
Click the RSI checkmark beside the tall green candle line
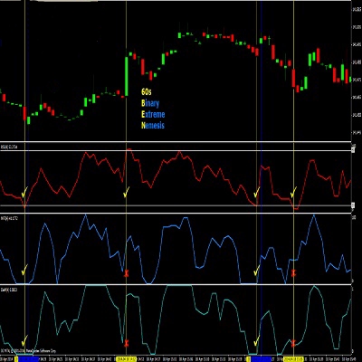[127, 192]
